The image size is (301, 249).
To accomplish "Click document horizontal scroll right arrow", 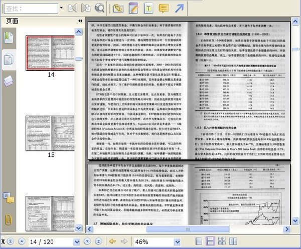I will click(x=287, y=229).
